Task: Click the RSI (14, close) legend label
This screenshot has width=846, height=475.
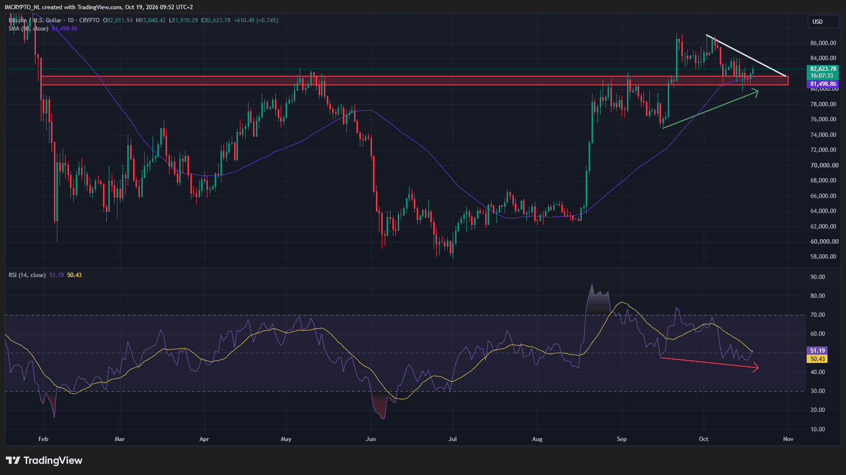Action: pos(27,275)
